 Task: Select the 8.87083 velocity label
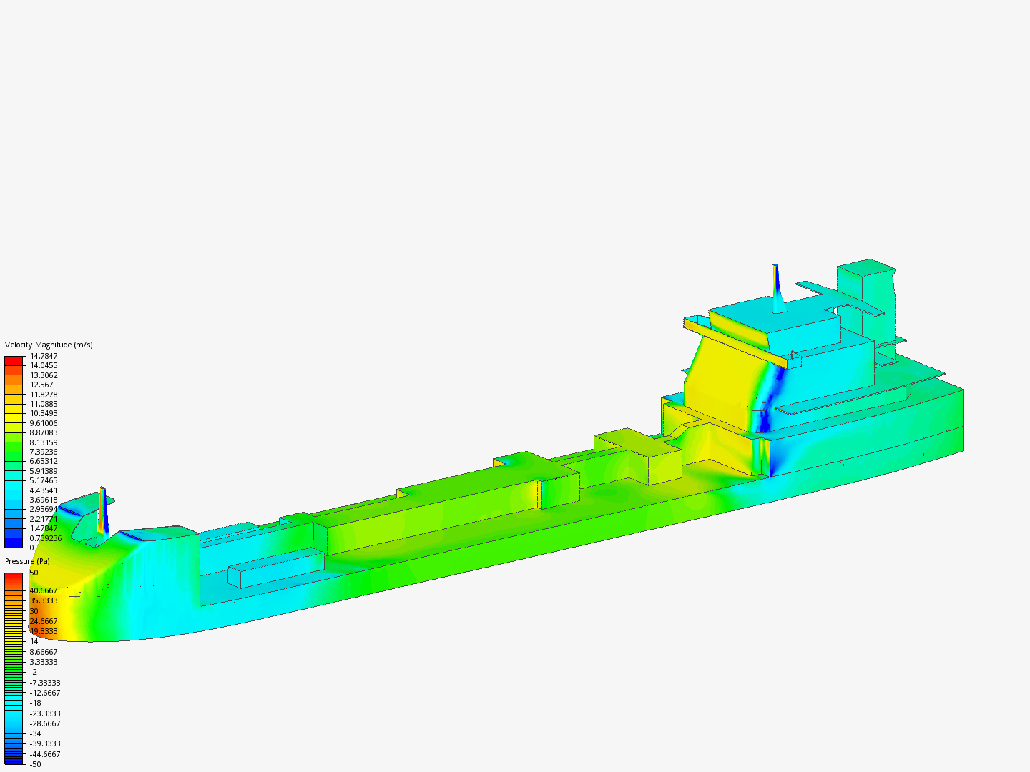point(44,432)
